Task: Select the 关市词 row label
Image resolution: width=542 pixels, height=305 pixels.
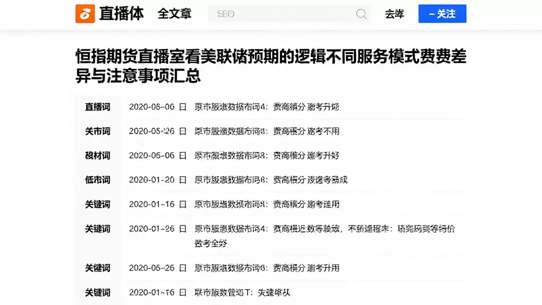Action: [x=97, y=131]
